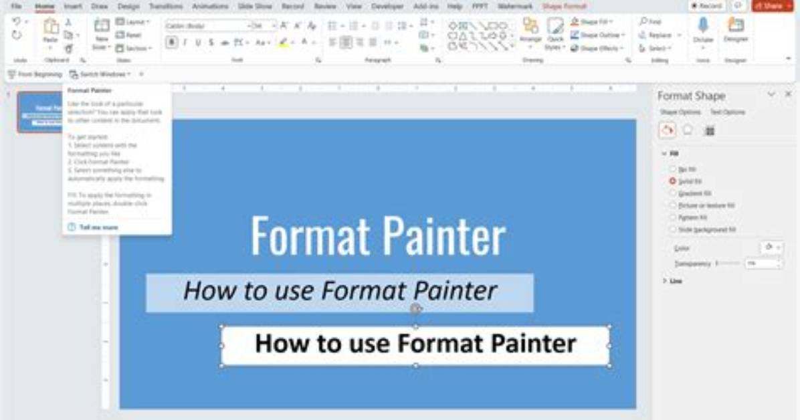Open the Section dropdown

pos(134,48)
